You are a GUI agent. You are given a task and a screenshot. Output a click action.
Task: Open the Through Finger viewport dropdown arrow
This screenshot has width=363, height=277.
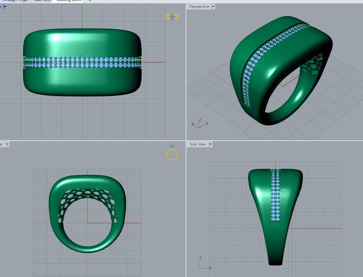(x=8, y=144)
